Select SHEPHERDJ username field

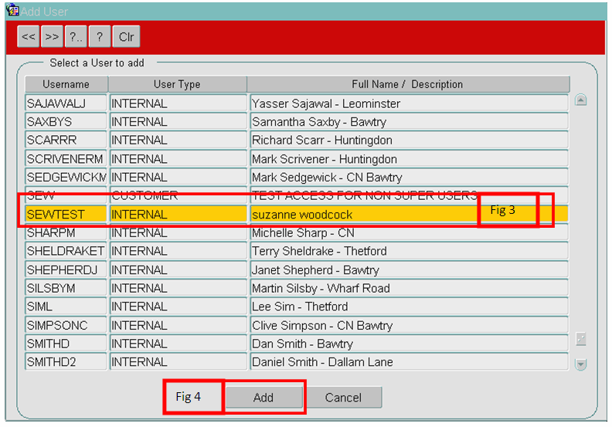pyautogui.click(x=66, y=269)
